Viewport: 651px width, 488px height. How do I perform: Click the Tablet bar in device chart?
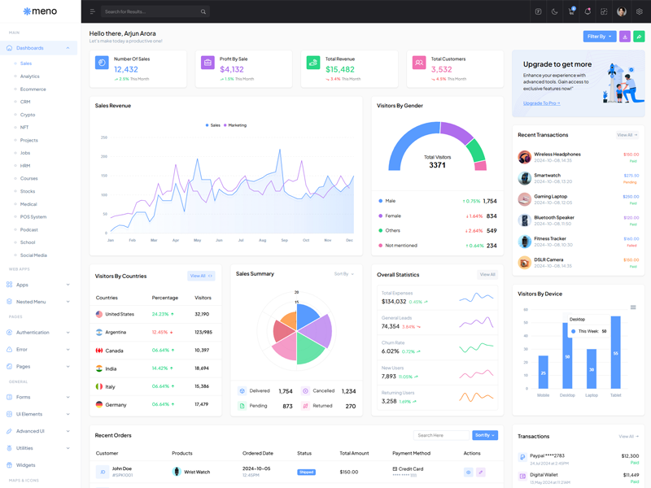(x=616, y=352)
